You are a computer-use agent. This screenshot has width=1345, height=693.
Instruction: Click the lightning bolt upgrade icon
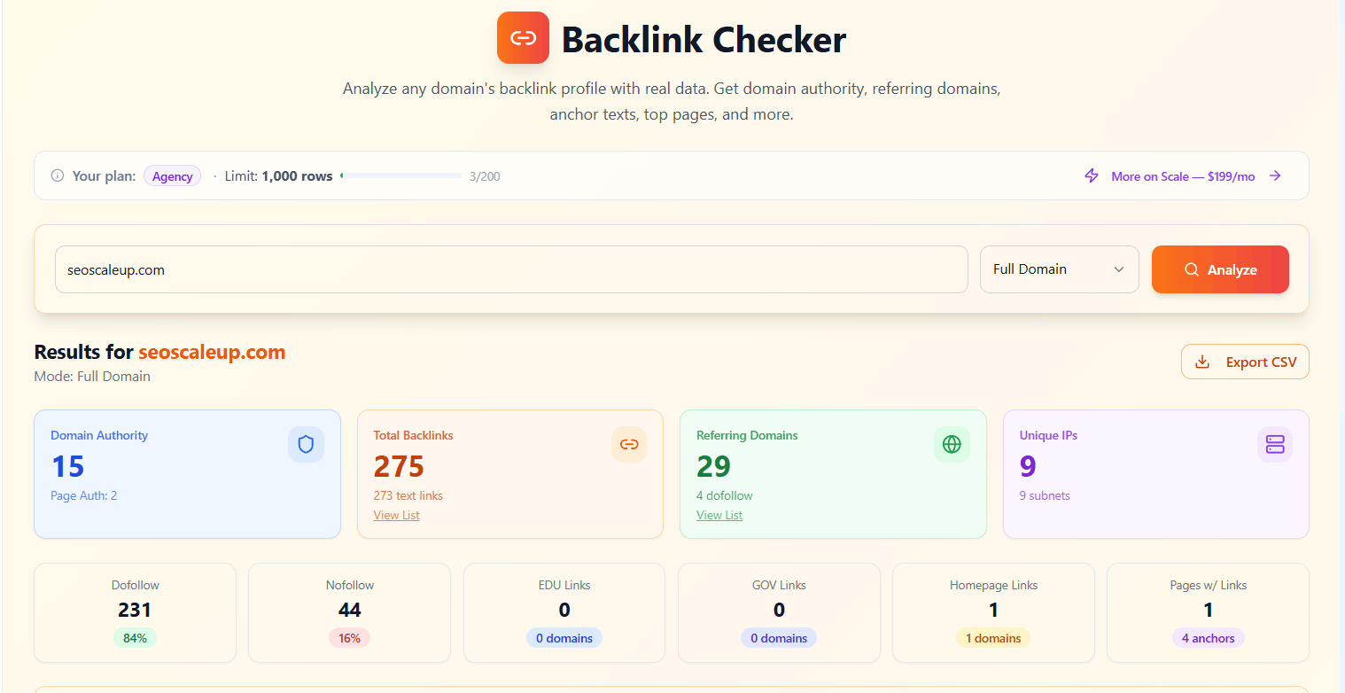[x=1091, y=175]
